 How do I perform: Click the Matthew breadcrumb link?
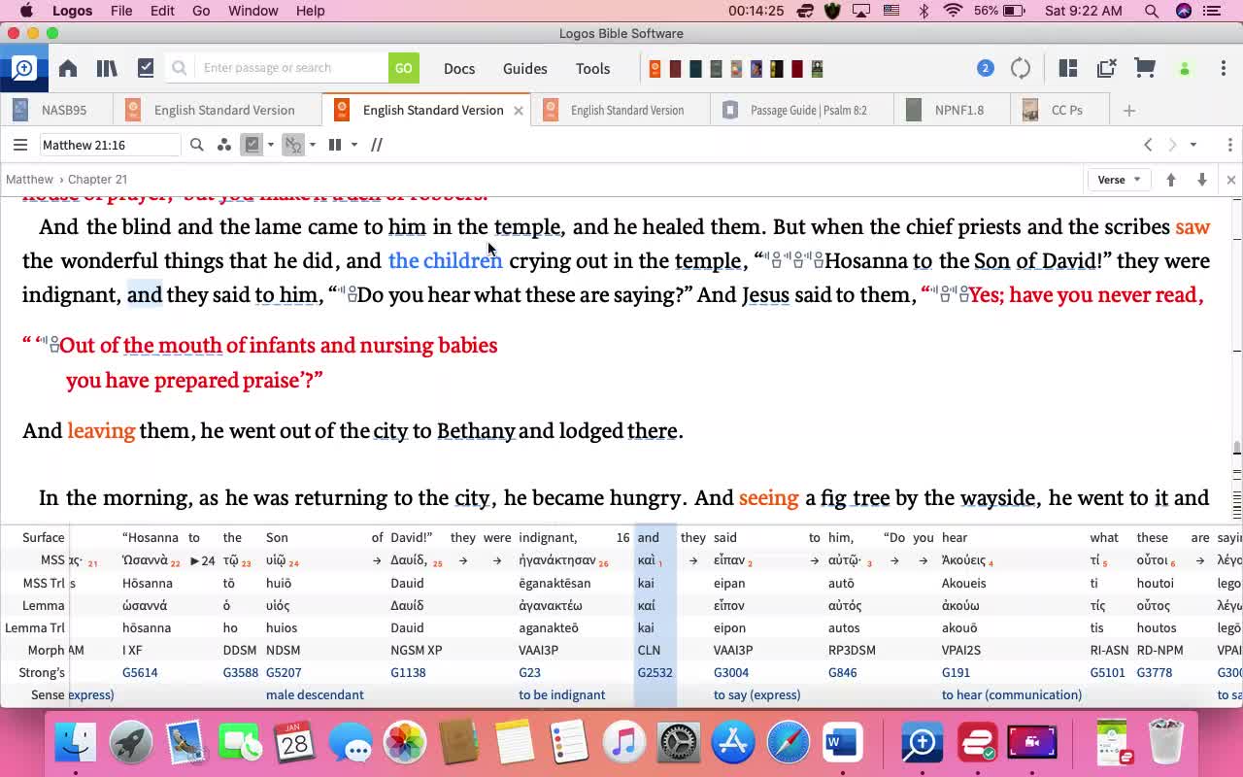point(29,180)
